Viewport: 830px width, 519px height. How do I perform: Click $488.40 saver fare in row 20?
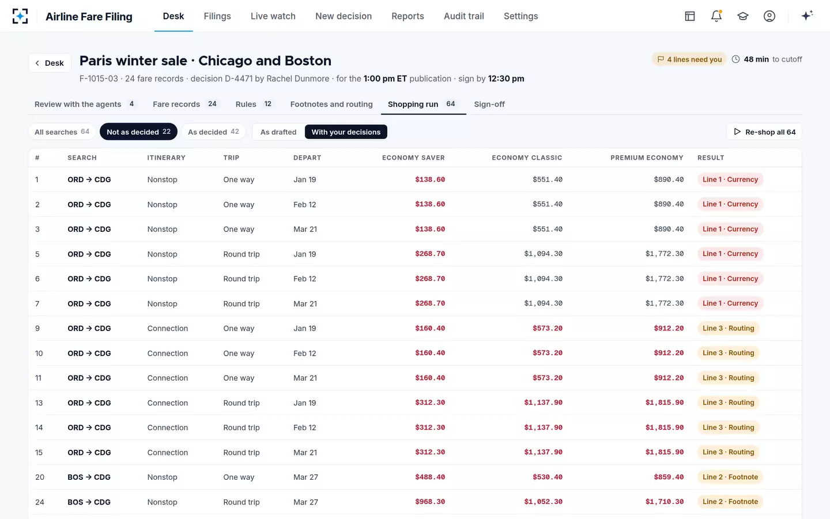[x=430, y=477]
